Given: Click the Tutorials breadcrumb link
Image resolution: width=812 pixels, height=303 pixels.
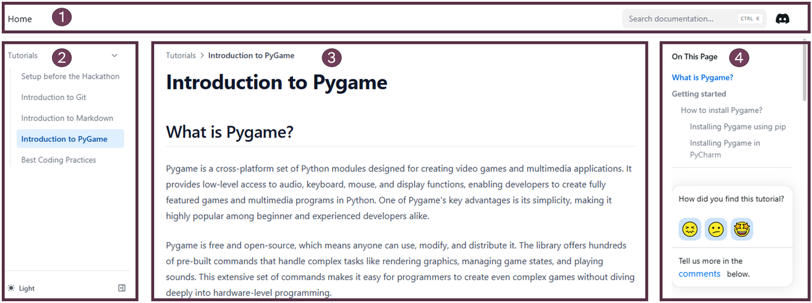Looking at the screenshot, I should pos(181,55).
